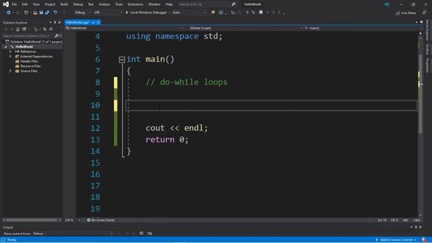Collapse the int main() code block
432x243 pixels.
click(122, 59)
